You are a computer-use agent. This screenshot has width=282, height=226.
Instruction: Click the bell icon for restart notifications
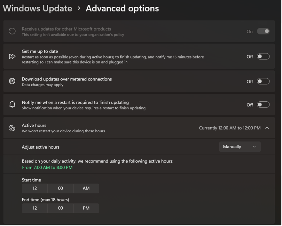click(x=12, y=105)
